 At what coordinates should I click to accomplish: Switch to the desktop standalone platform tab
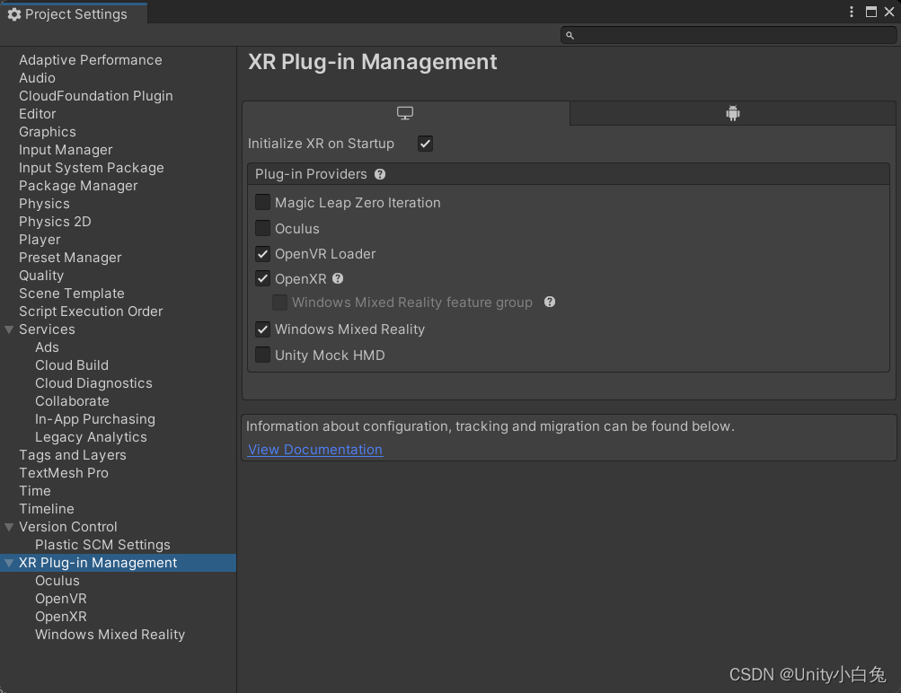[x=406, y=113]
